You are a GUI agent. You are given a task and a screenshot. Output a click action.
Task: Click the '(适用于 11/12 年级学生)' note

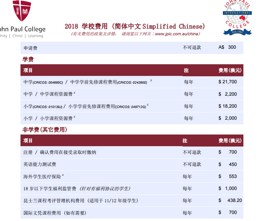coord(113,201)
